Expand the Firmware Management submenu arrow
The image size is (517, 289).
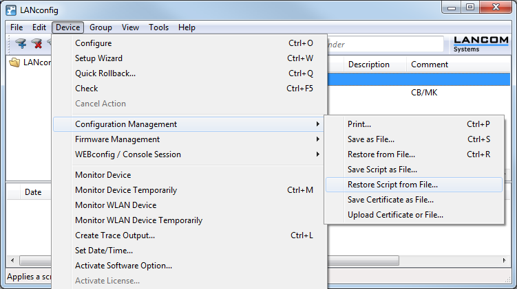tap(317, 139)
